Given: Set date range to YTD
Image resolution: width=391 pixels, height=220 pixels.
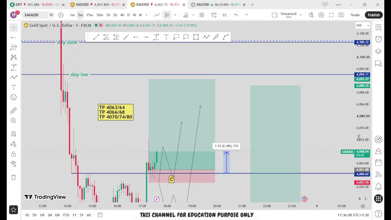Looking at the screenshot, I should tap(66, 215).
